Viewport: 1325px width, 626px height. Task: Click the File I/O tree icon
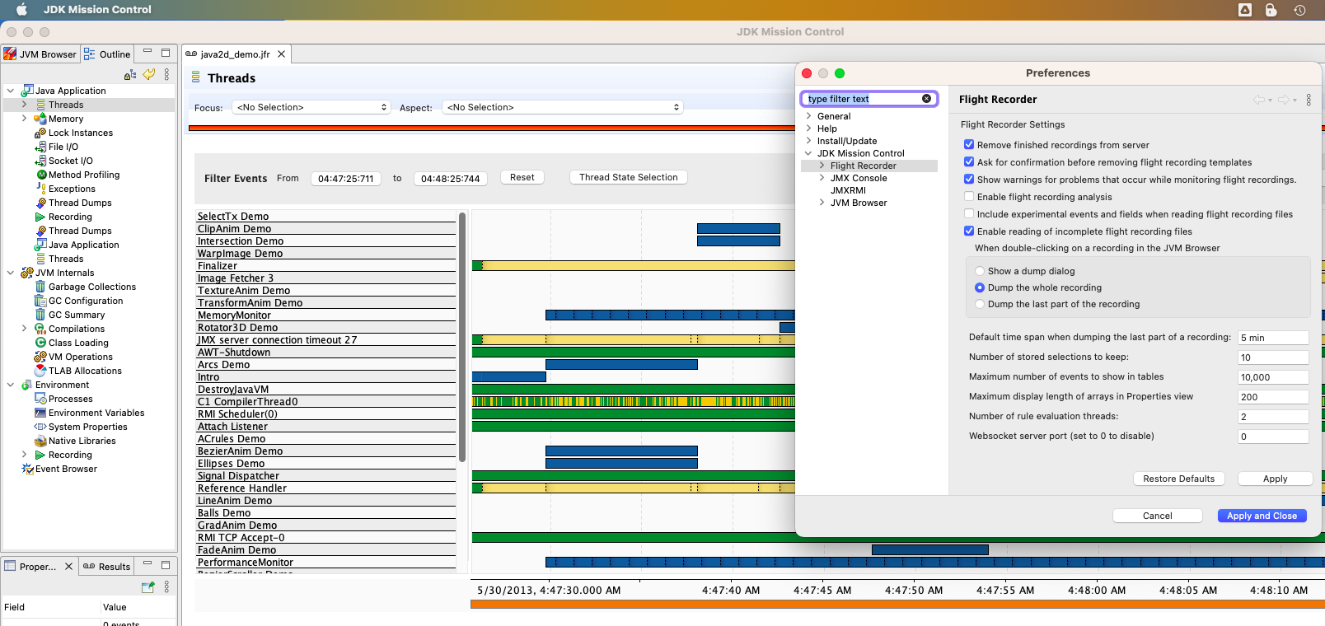tap(40, 147)
